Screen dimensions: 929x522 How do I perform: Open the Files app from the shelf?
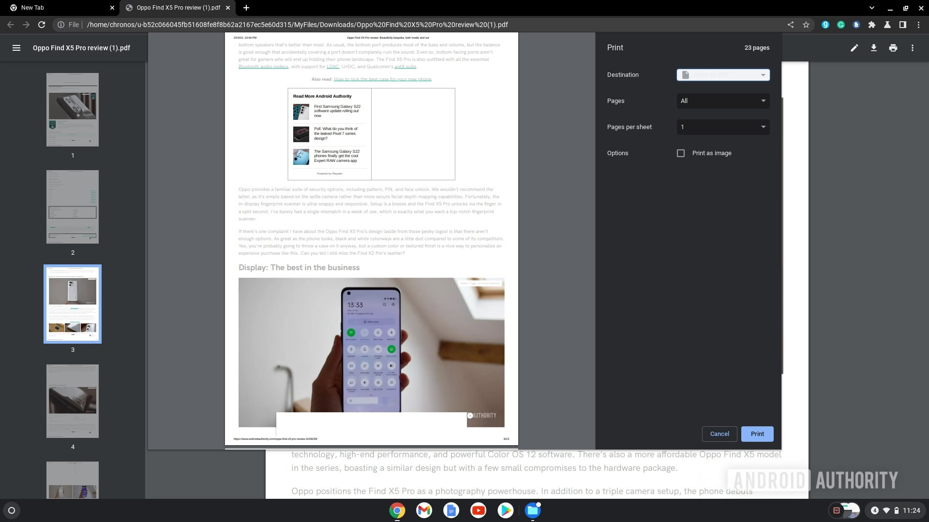532,510
